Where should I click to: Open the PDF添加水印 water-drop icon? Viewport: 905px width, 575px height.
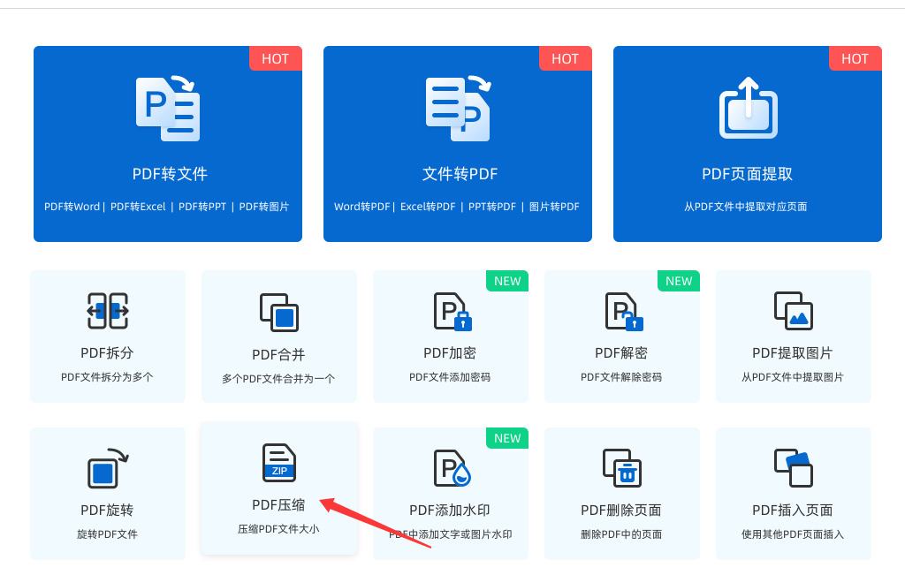[452, 468]
